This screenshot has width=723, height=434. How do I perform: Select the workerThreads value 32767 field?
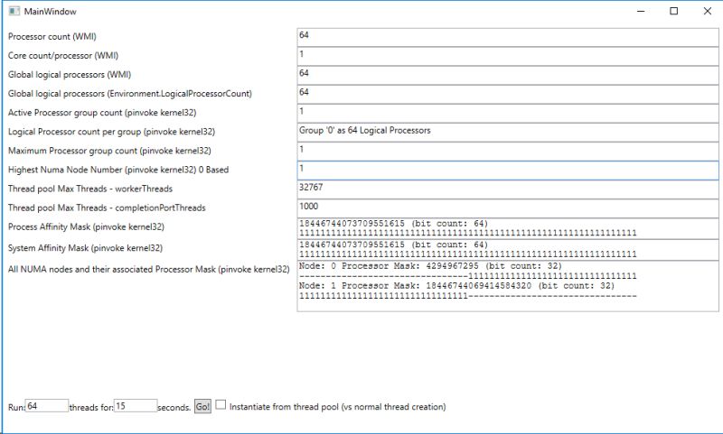click(x=508, y=189)
